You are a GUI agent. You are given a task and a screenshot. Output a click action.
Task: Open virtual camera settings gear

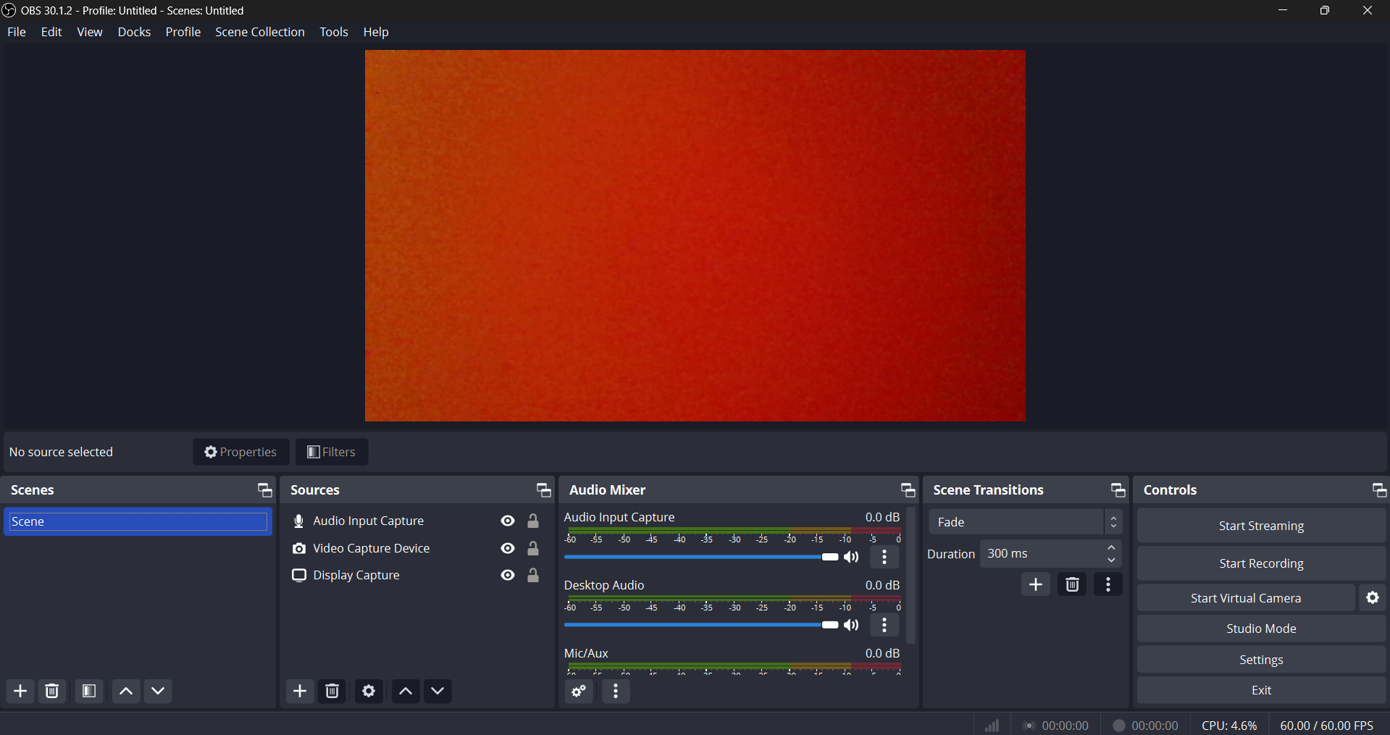click(1372, 598)
